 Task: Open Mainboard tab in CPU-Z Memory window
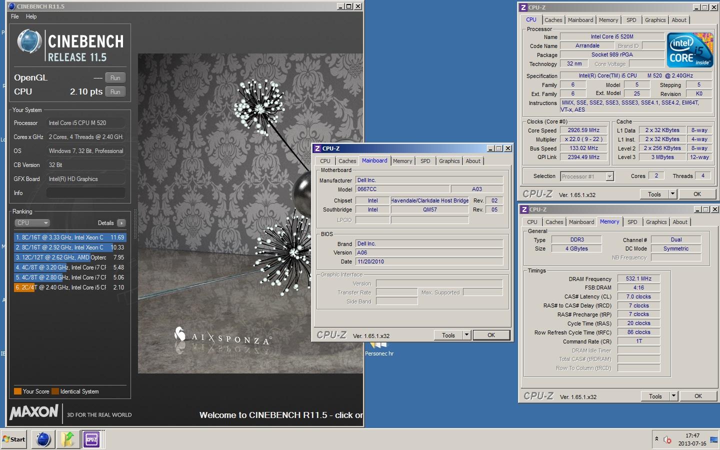[581, 222]
